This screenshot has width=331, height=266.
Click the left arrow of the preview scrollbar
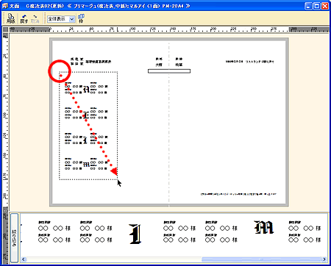click(24, 259)
